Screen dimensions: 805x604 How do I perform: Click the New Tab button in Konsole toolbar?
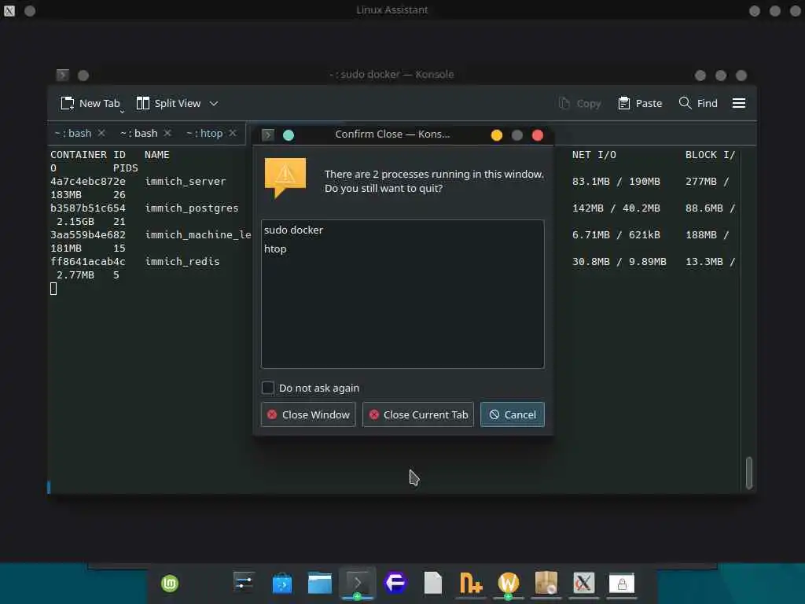[x=90, y=103]
